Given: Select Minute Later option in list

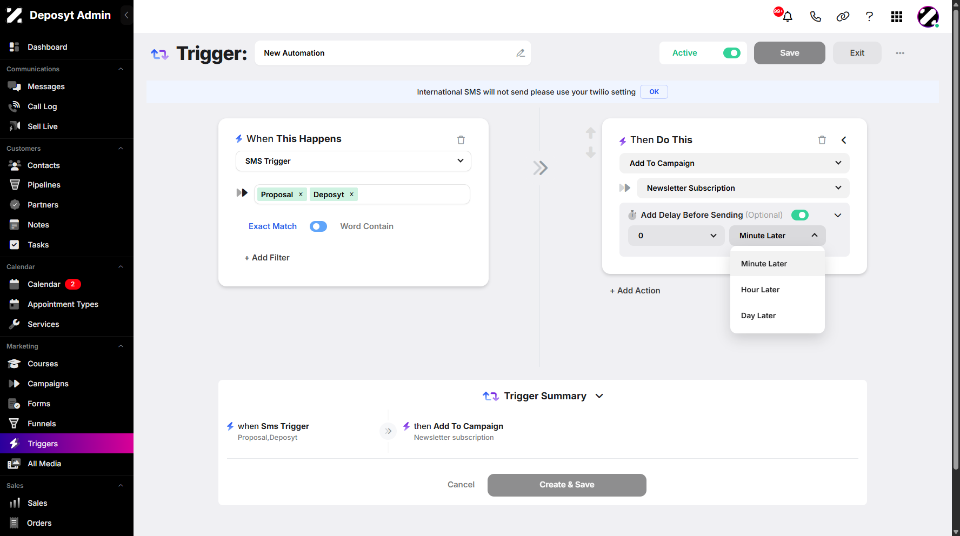Looking at the screenshot, I should pos(777,264).
